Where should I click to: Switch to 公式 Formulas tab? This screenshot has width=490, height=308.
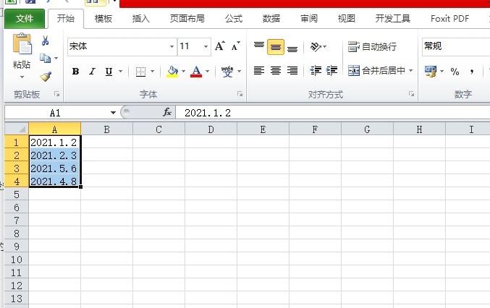pyautogui.click(x=234, y=19)
